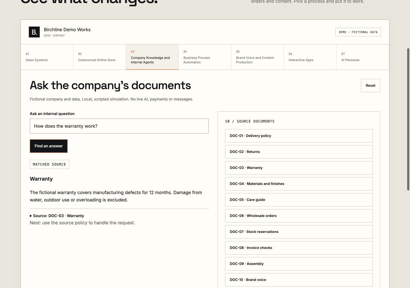Select DOC-05 · Care guide document
Viewport: 410px width, 288px height.
pos(299,200)
